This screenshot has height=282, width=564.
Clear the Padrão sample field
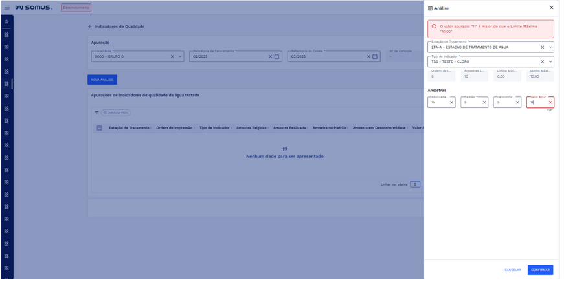(x=484, y=102)
